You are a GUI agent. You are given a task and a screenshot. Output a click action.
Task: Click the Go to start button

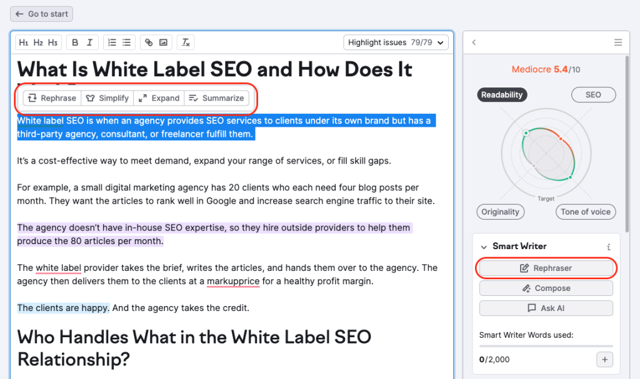41,14
